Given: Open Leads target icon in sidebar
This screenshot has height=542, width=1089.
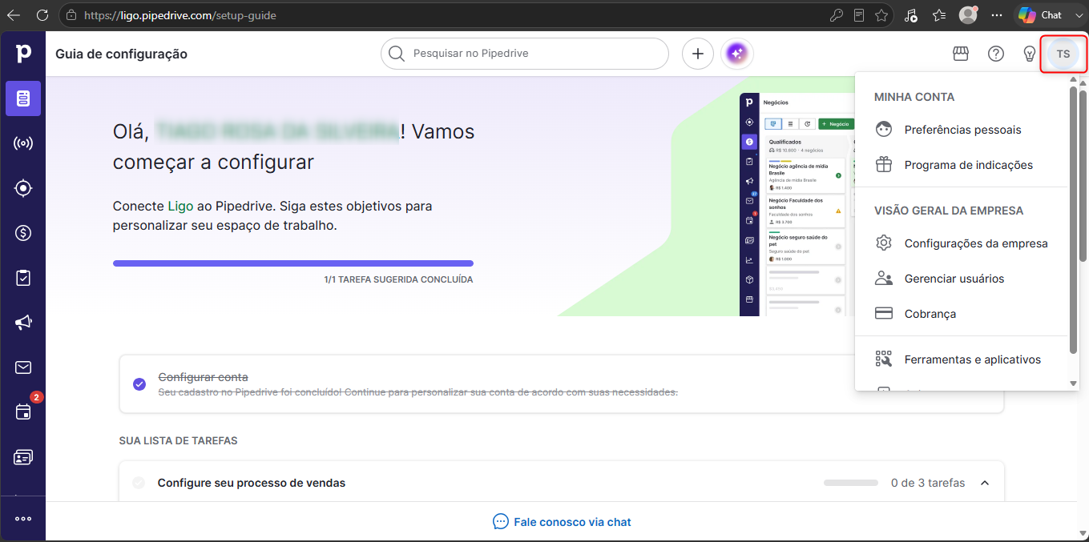Looking at the screenshot, I should 23,188.
